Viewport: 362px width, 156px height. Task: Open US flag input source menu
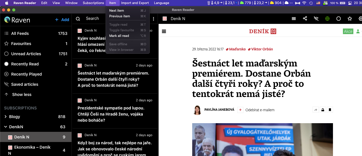click(318, 3)
